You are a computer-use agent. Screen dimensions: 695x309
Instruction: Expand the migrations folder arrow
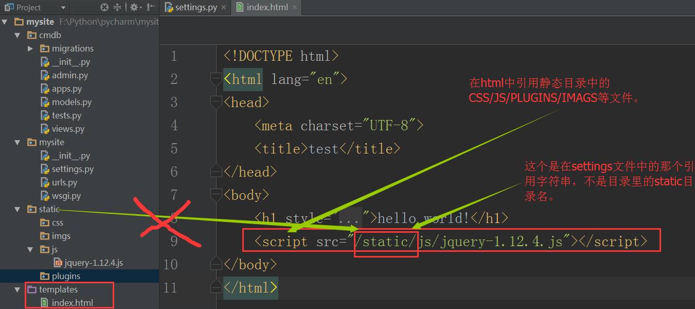(30, 48)
